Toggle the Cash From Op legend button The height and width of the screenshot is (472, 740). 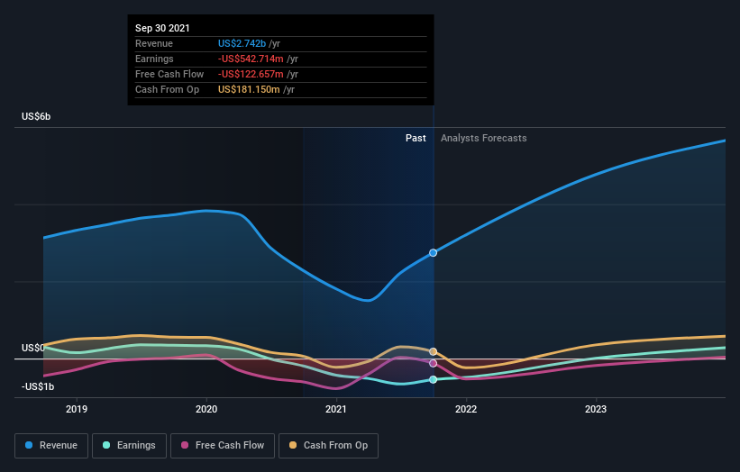pyautogui.click(x=328, y=446)
